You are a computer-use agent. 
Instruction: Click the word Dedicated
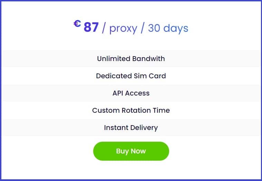coord(114,76)
